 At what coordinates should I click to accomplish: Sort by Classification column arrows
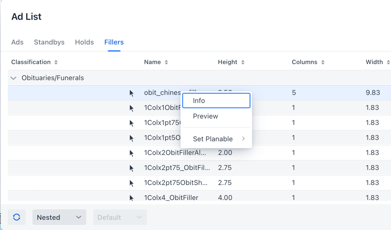click(x=56, y=62)
